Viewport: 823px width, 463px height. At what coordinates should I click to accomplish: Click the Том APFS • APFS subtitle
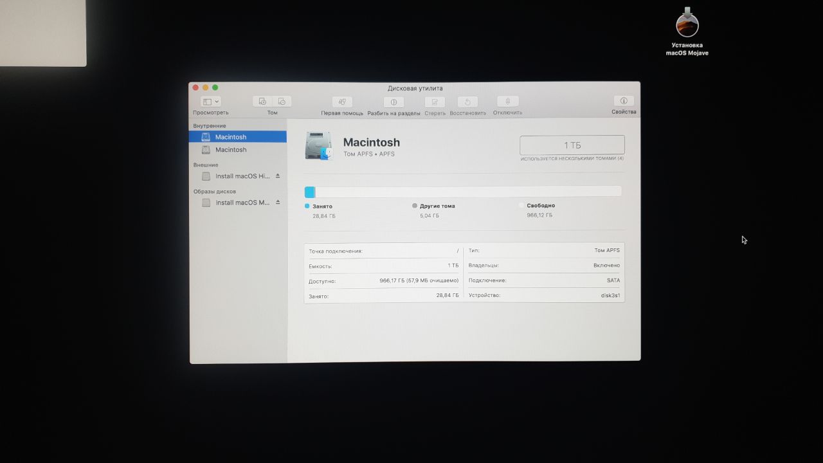(369, 154)
